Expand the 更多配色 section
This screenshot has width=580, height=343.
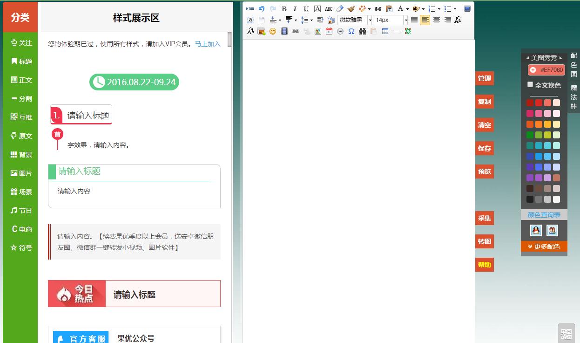pyautogui.click(x=544, y=247)
